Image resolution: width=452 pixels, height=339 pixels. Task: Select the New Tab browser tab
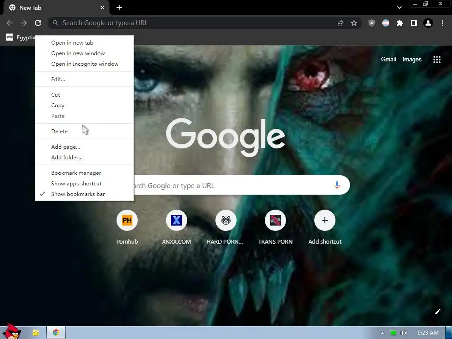[x=56, y=8]
